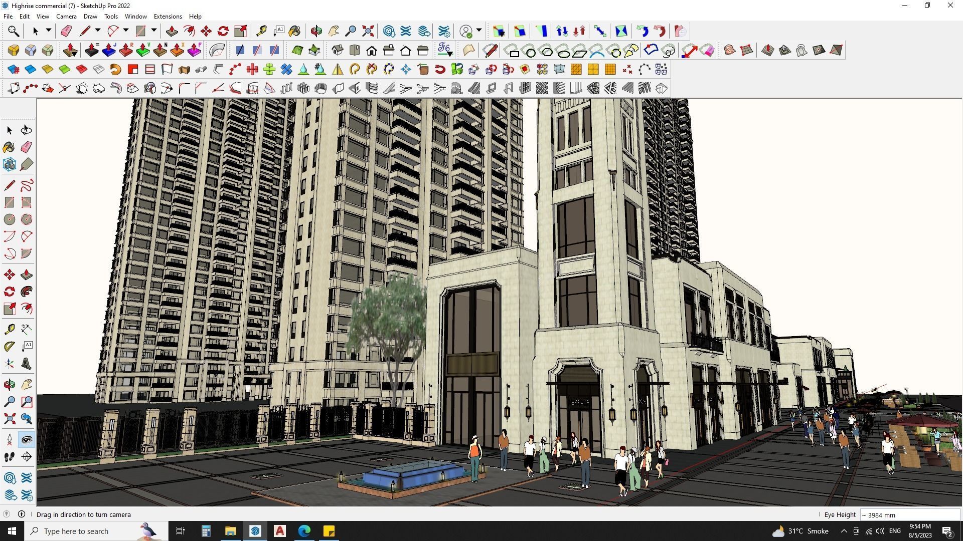Expand the Select tool dropdown arrow
This screenshot has height=541, width=963.
49,31
